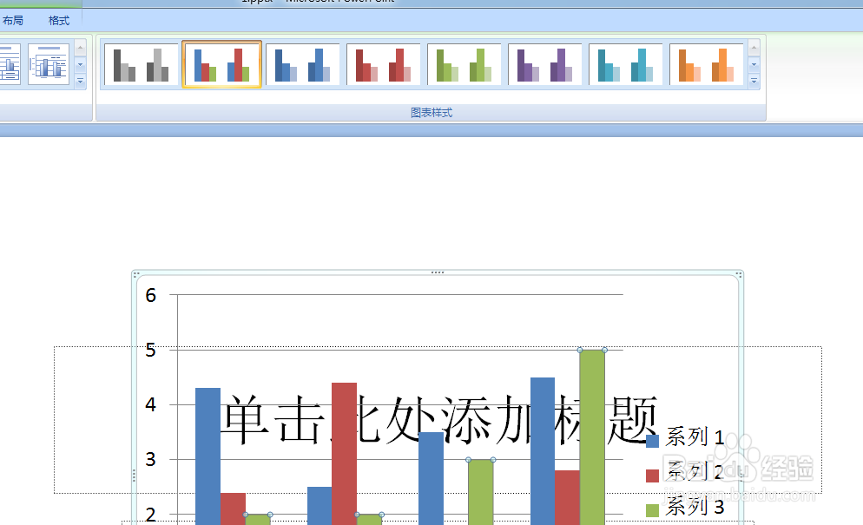Switch to the 格式 ribbon tab
This screenshot has width=863, height=525.
point(58,20)
